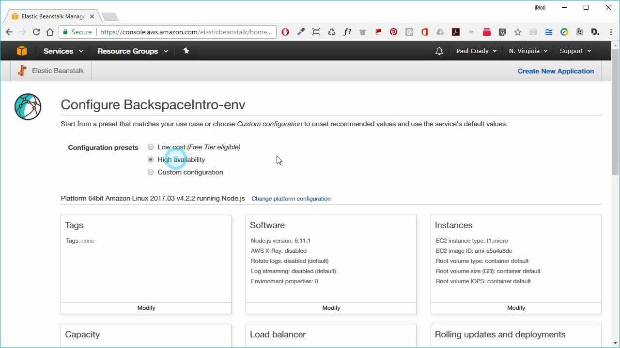Click the red flag extension icon
This screenshot has height=348, width=620.
[x=378, y=32]
